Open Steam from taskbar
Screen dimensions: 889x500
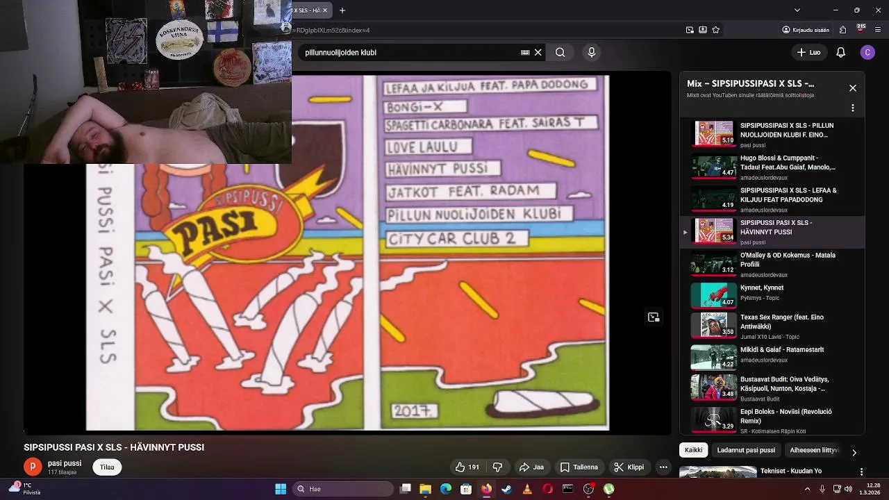coord(507,489)
